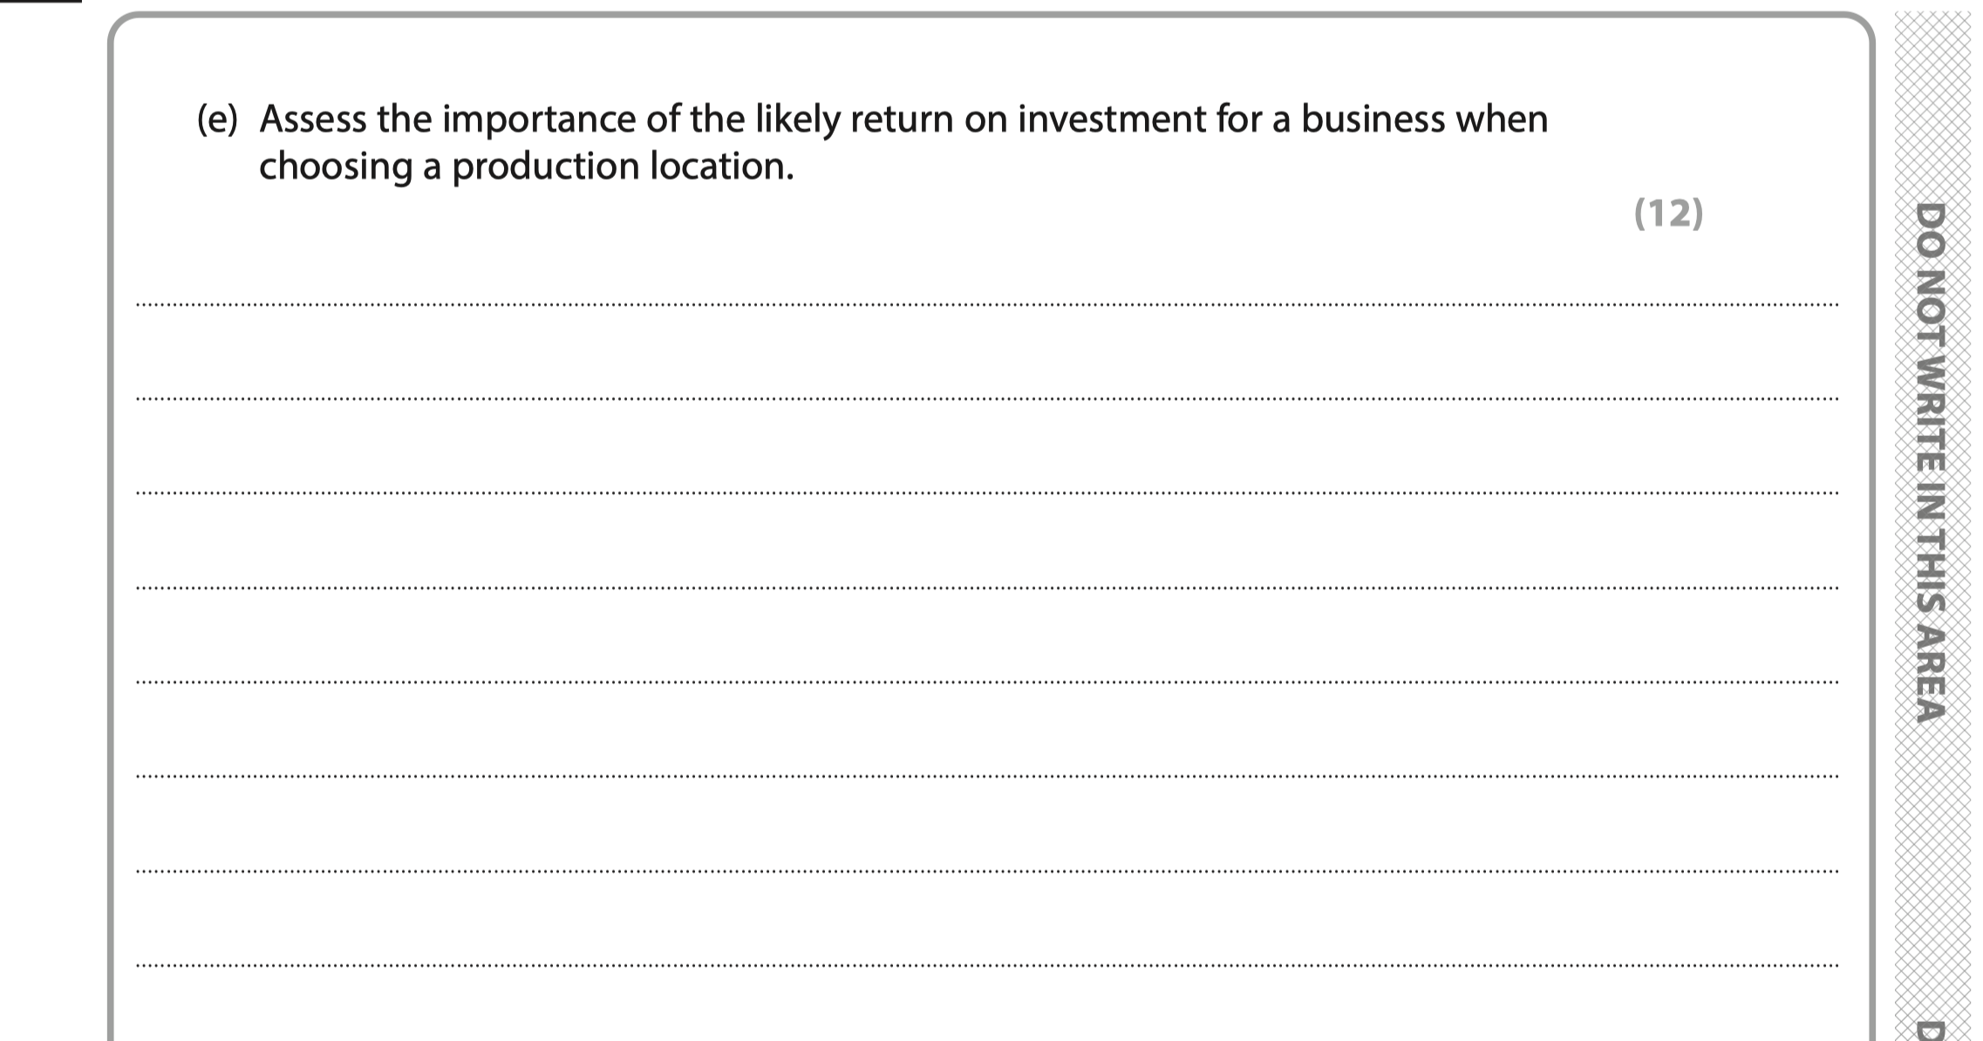
Task: Click the vertical "DO NOT WRITE IN THIS AREA" text
Action: click(1929, 462)
